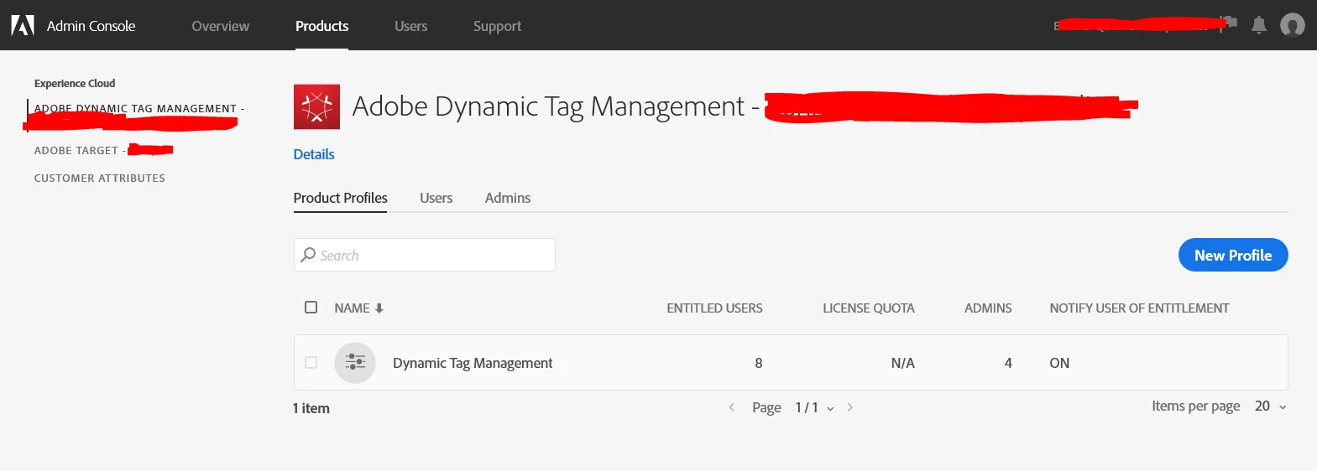Image resolution: width=1317 pixels, height=471 pixels.
Task: Click the ON notify value
Action: (1059, 363)
